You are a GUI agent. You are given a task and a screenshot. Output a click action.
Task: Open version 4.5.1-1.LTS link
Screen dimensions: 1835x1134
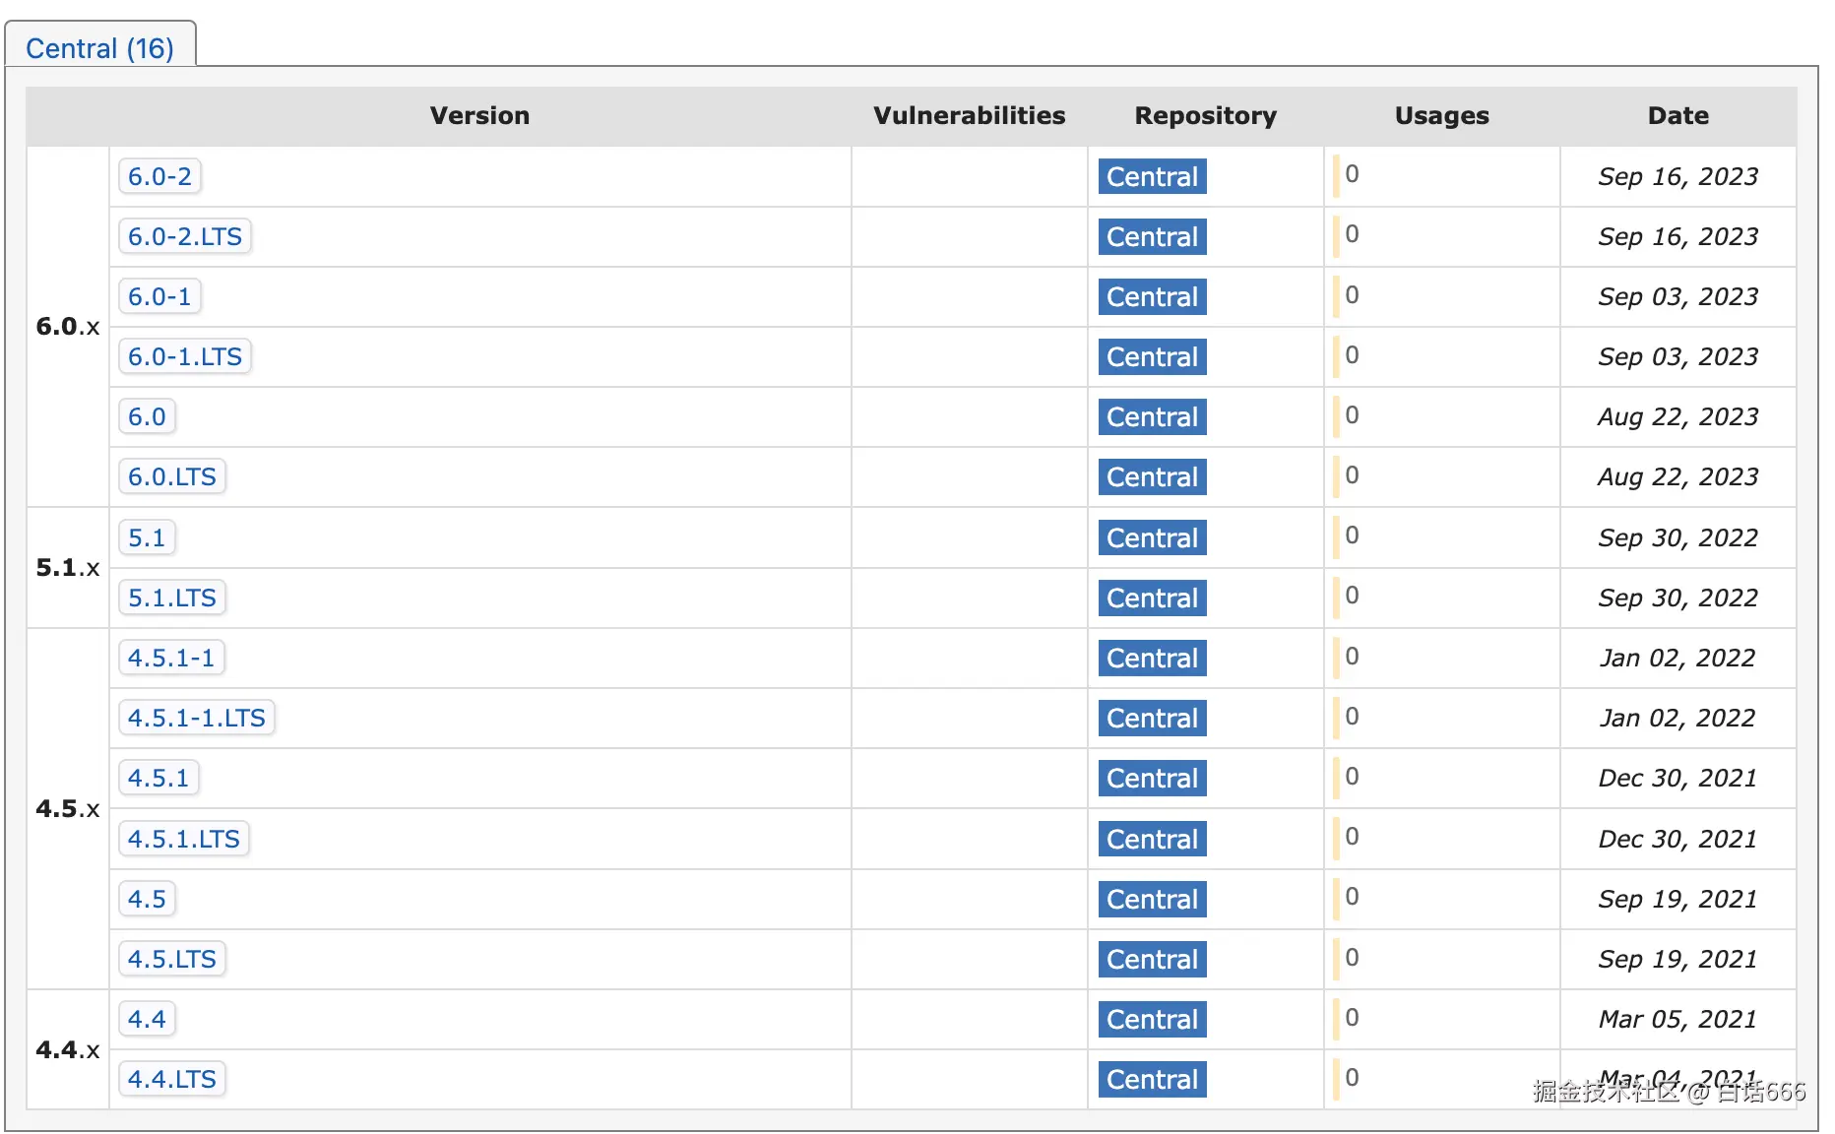196,718
